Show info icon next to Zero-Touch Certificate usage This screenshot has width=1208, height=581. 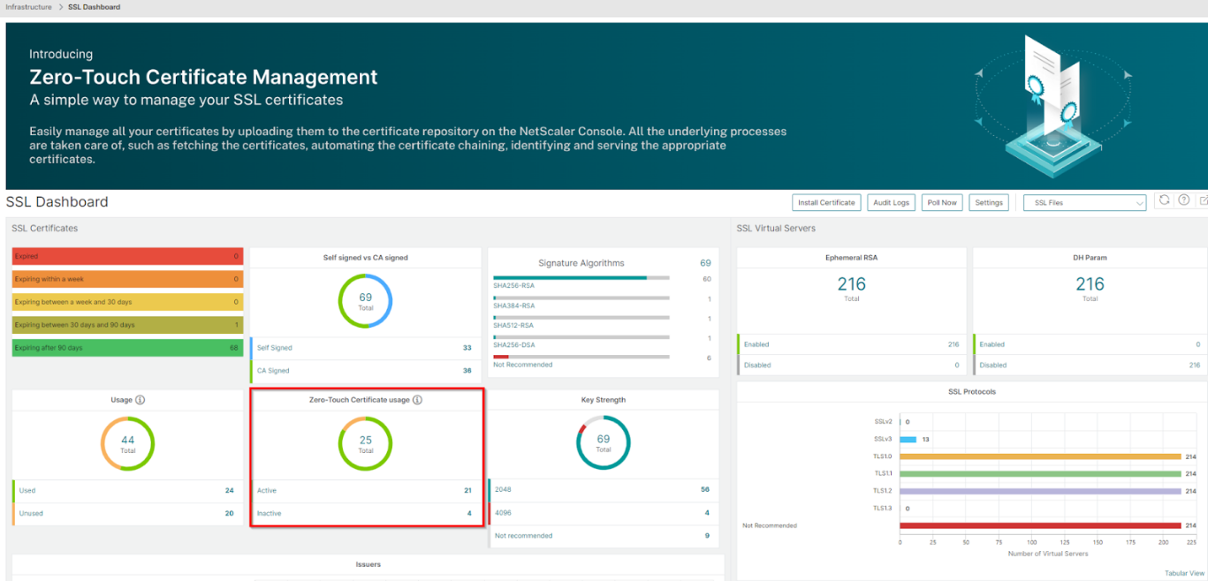click(417, 400)
